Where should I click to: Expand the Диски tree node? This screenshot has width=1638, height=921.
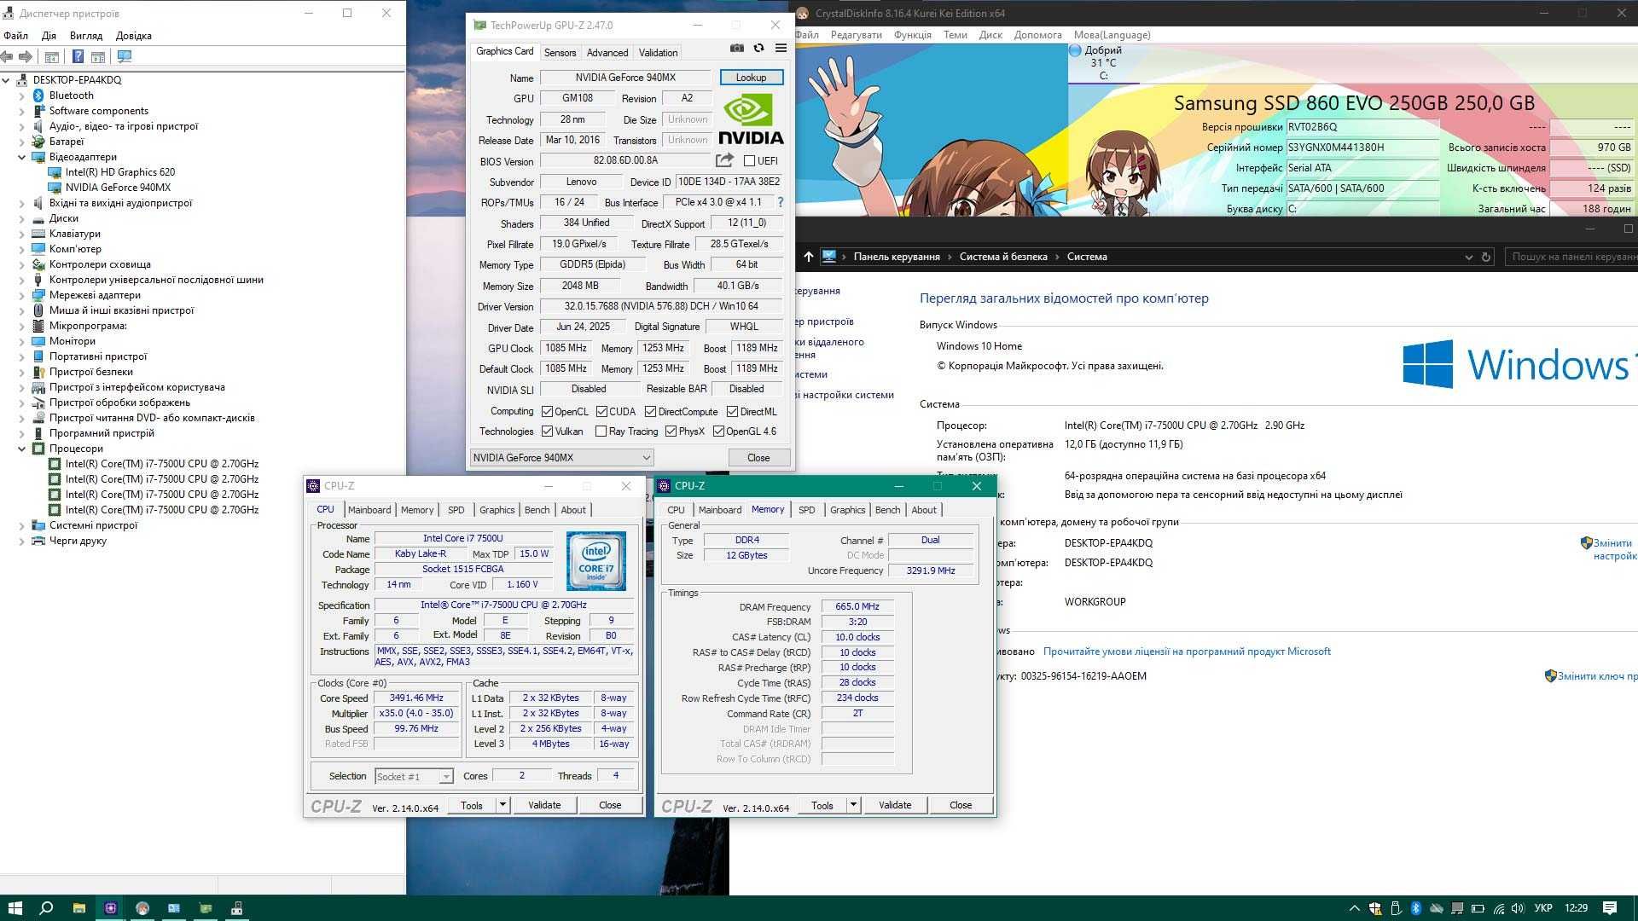point(21,218)
